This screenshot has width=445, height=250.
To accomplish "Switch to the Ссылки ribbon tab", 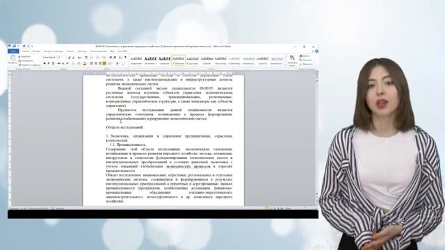I will click(70, 51).
